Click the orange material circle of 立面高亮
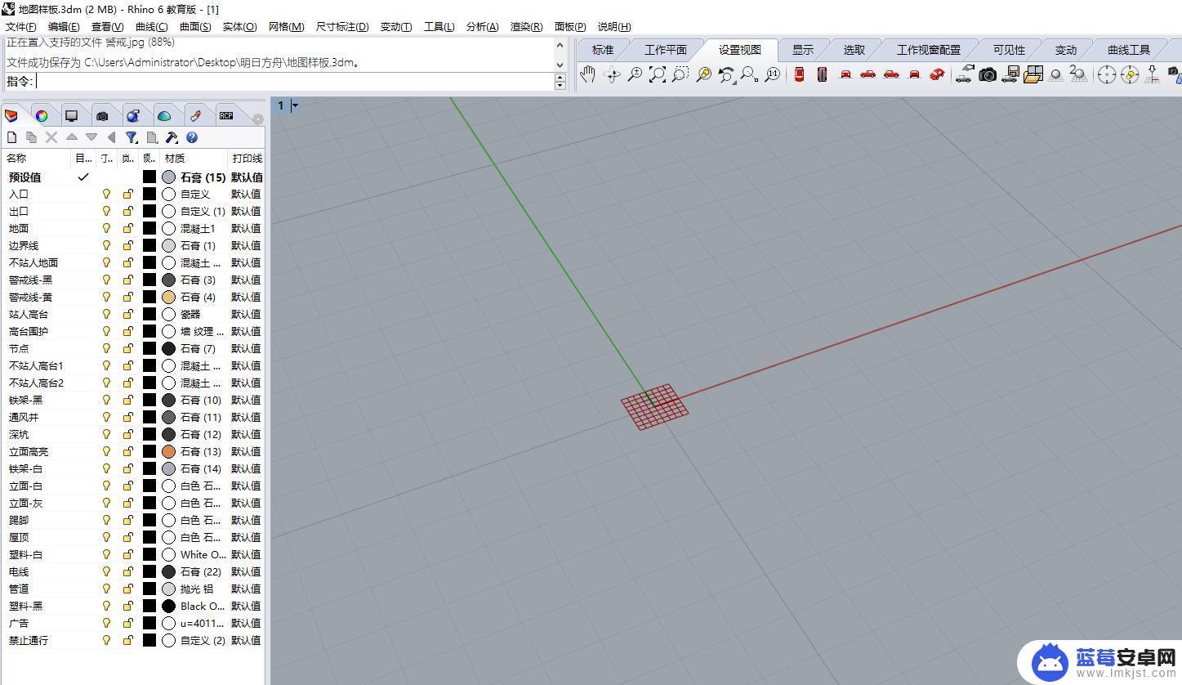 pos(168,451)
